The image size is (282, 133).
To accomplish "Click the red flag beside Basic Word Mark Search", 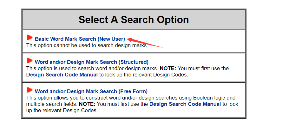I will pyautogui.click(x=30, y=38).
